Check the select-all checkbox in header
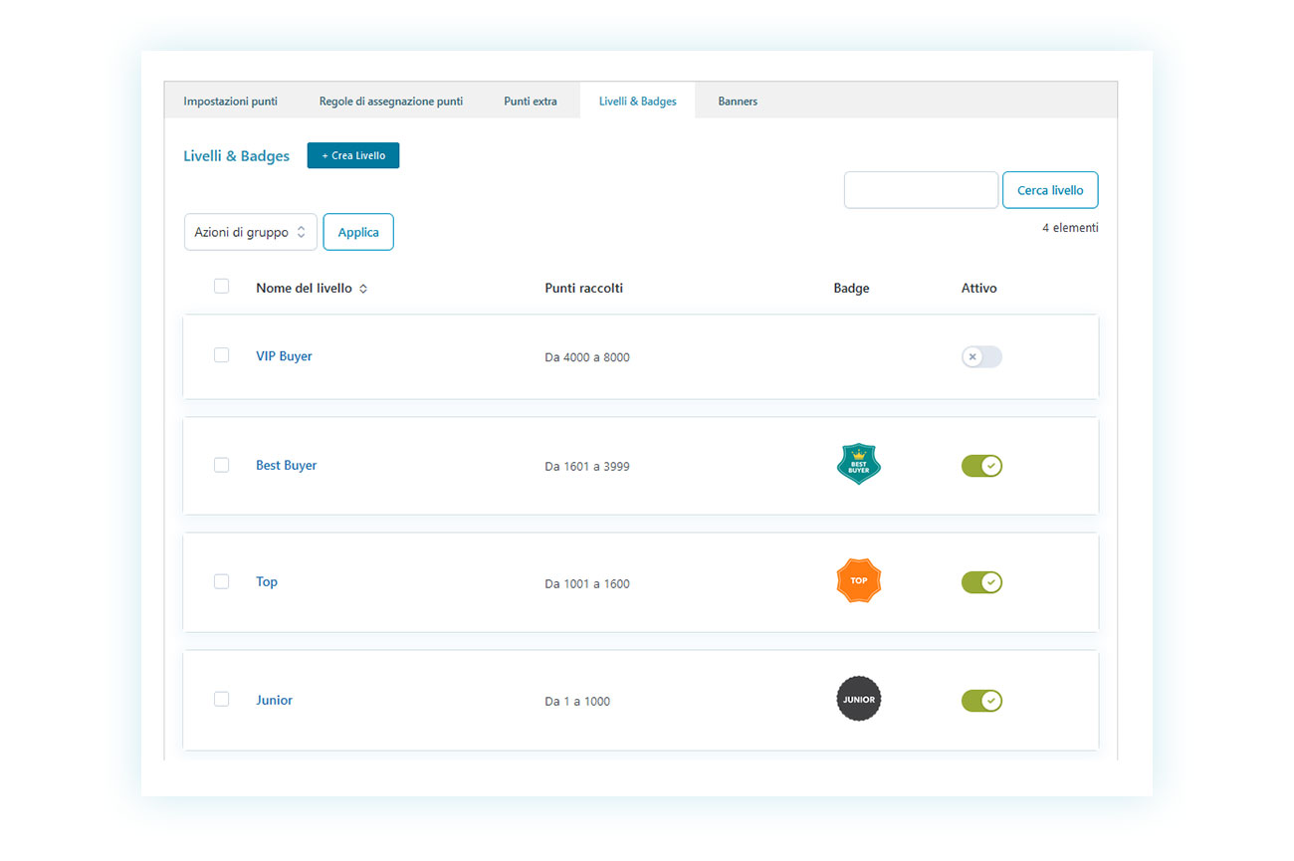 tap(221, 286)
